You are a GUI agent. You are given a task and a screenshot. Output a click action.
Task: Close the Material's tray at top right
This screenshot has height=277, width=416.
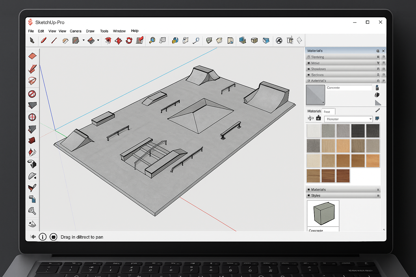coord(383,51)
